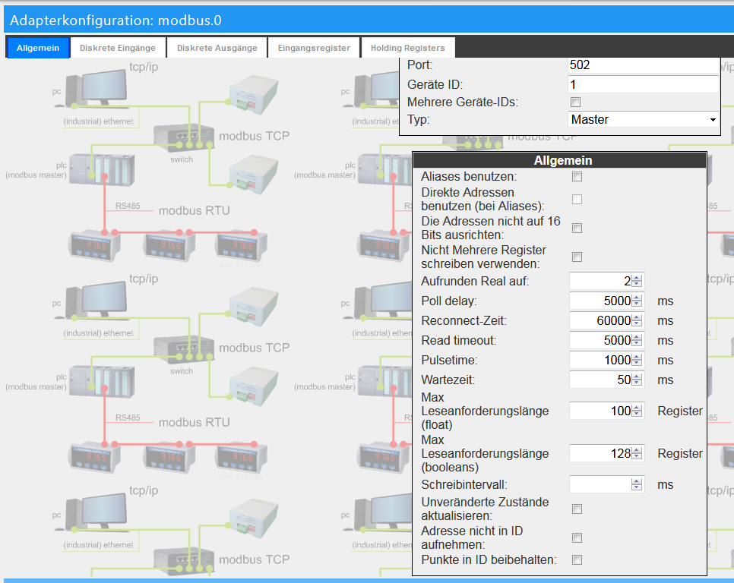Toggle Unveränderte Zustände aktualisieren checkbox

[x=577, y=509]
